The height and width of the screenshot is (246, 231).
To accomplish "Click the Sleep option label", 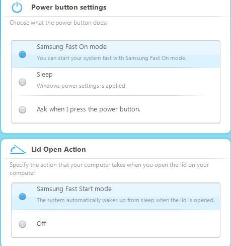I will 45,75.
